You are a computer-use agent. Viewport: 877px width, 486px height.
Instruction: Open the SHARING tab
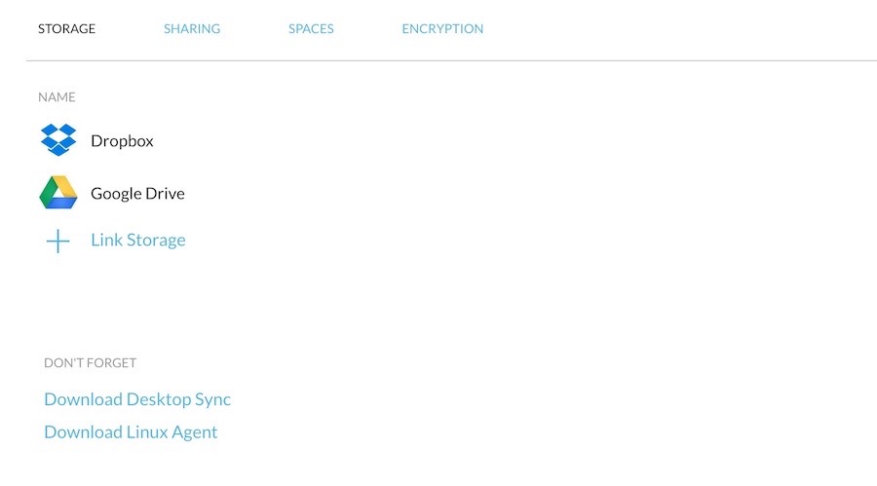point(192,28)
